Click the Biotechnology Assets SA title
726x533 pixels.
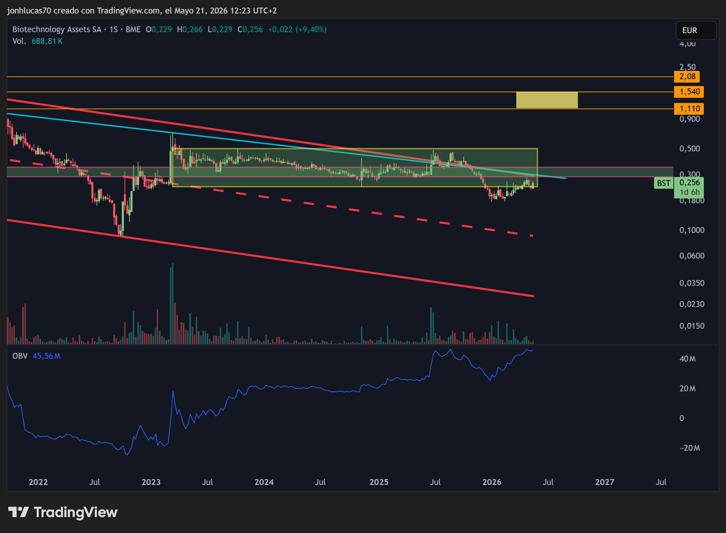[57, 29]
